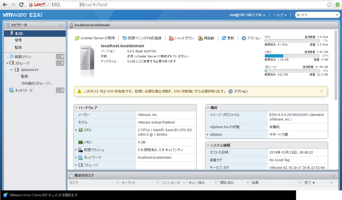Dismiss the SSH warning banner
Image resolution: width=342 pixels, height=200 pixels.
[x=322, y=91]
